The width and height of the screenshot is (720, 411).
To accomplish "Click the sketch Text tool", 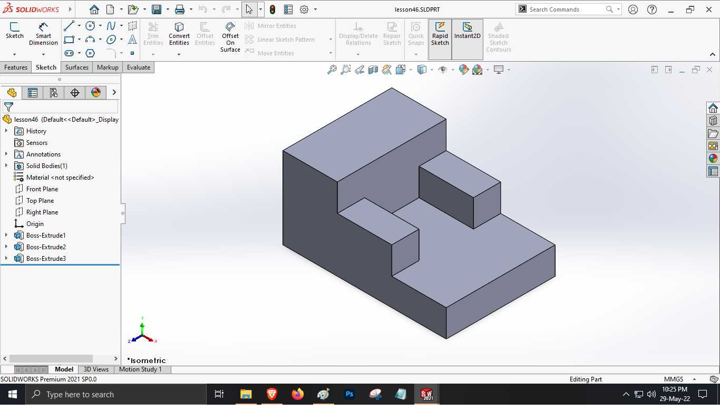I will pos(132,40).
